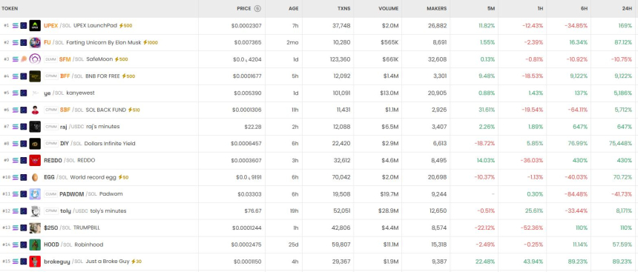
Task: Click the $13.0M volume for kanyewest
Action: pyautogui.click(x=389, y=93)
